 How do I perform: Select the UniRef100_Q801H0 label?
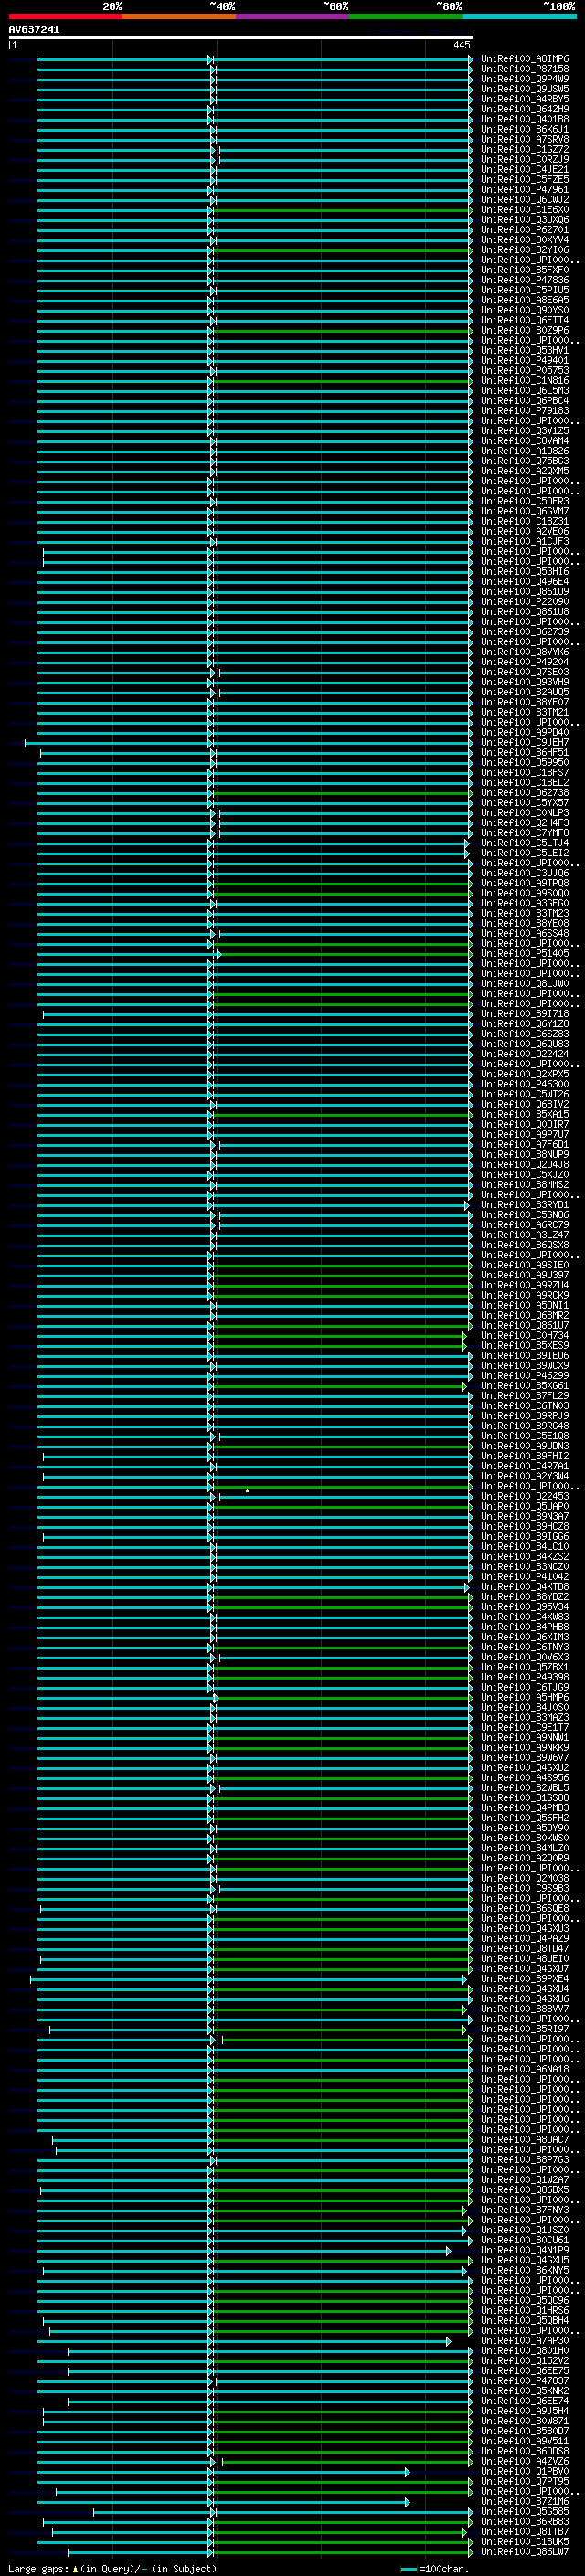(x=524, y=2351)
